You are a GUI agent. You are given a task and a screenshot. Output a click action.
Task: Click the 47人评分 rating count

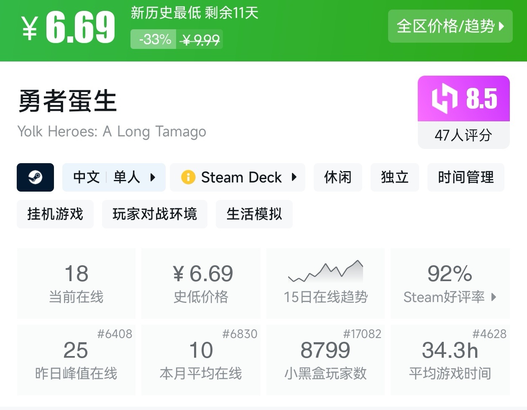(463, 135)
